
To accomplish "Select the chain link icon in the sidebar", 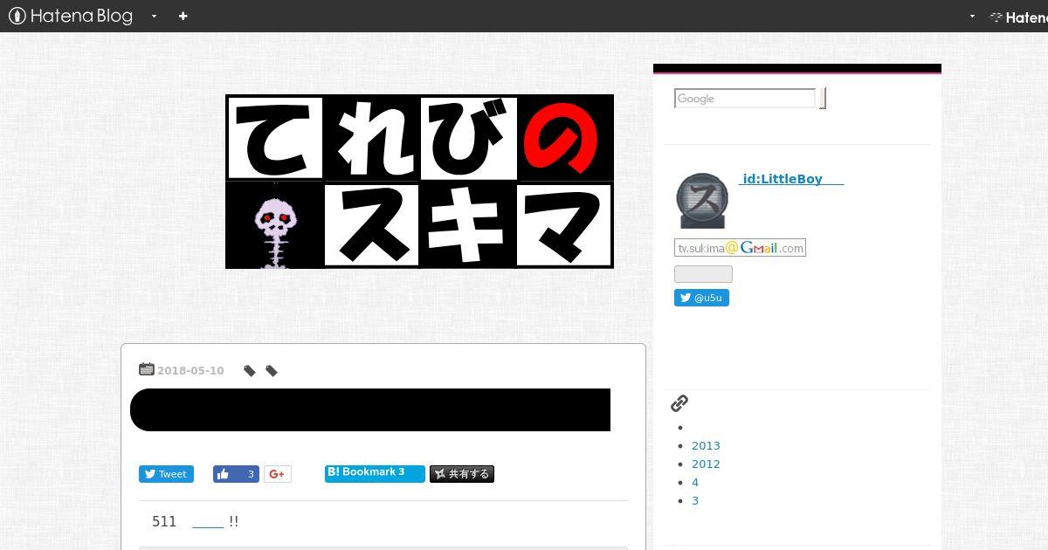I will point(679,402).
